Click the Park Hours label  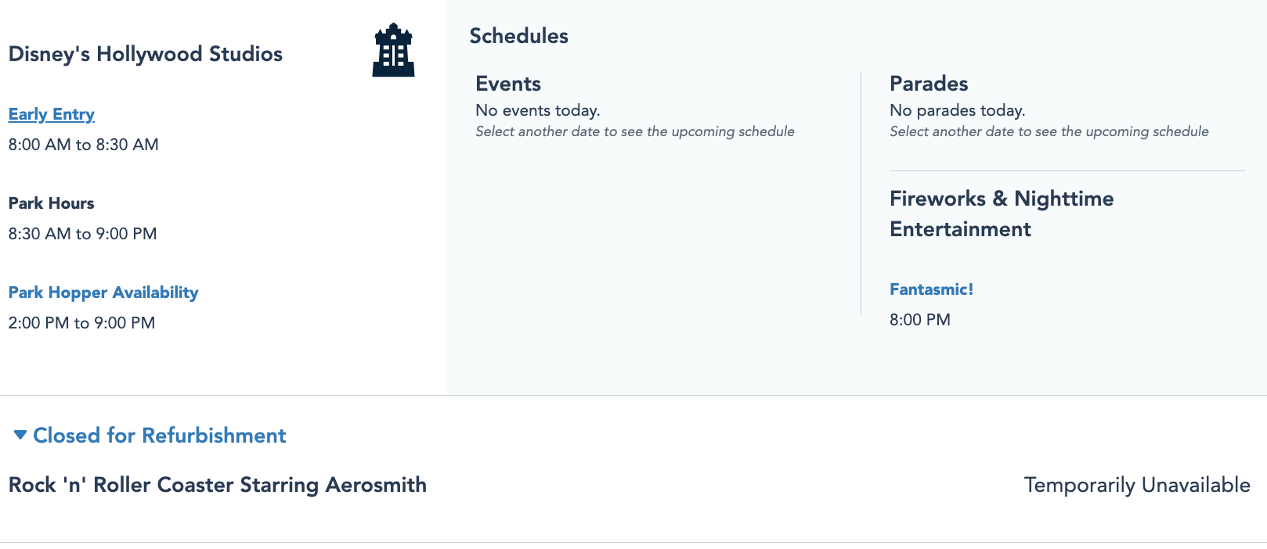(x=52, y=203)
